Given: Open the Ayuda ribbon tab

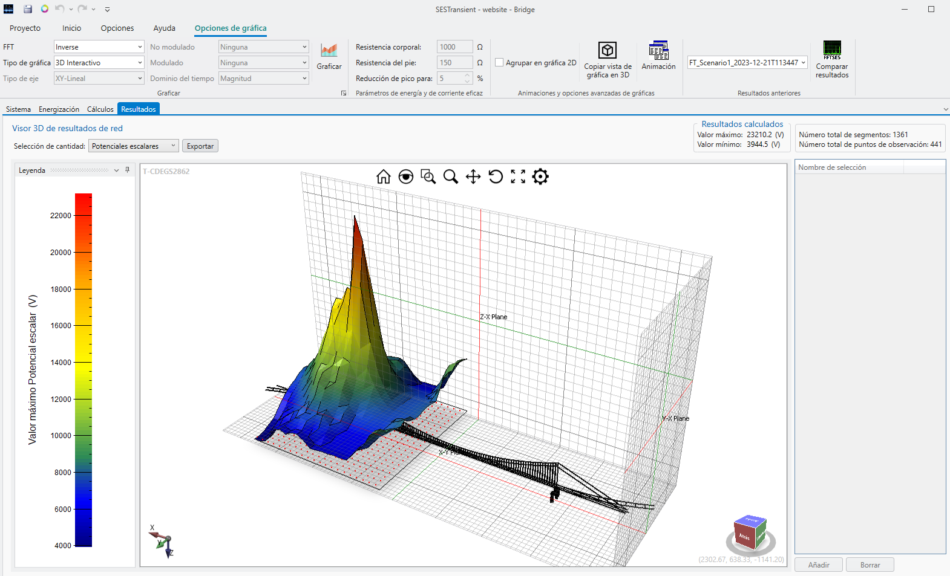Looking at the screenshot, I should (x=164, y=28).
